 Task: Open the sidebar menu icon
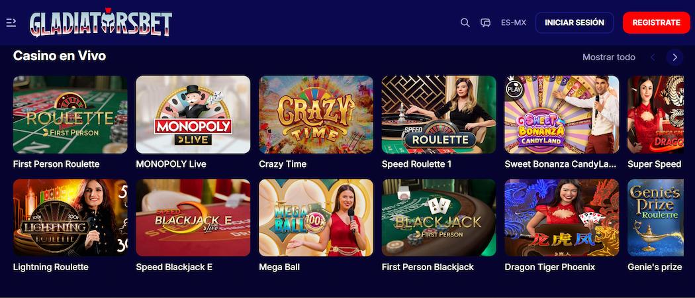(x=11, y=23)
